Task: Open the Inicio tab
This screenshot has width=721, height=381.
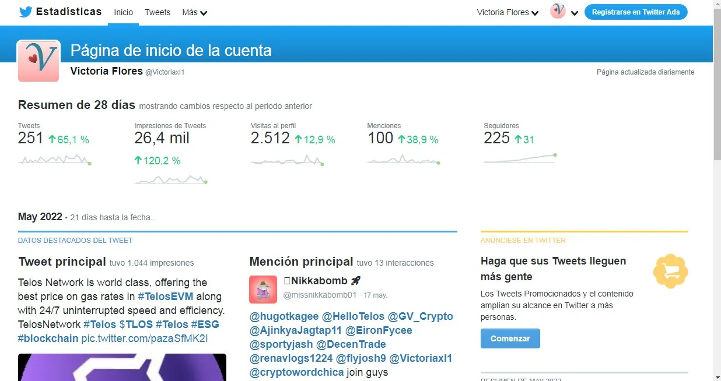Action: pos(123,12)
